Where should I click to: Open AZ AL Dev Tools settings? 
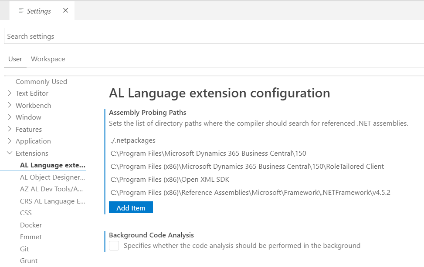tap(51, 189)
